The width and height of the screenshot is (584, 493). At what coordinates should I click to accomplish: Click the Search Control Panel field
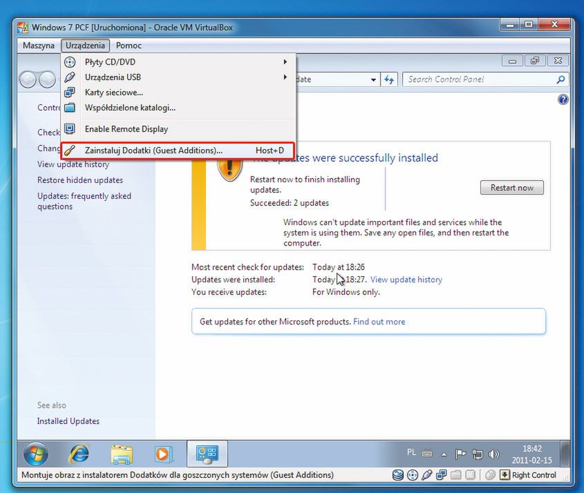point(485,79)
